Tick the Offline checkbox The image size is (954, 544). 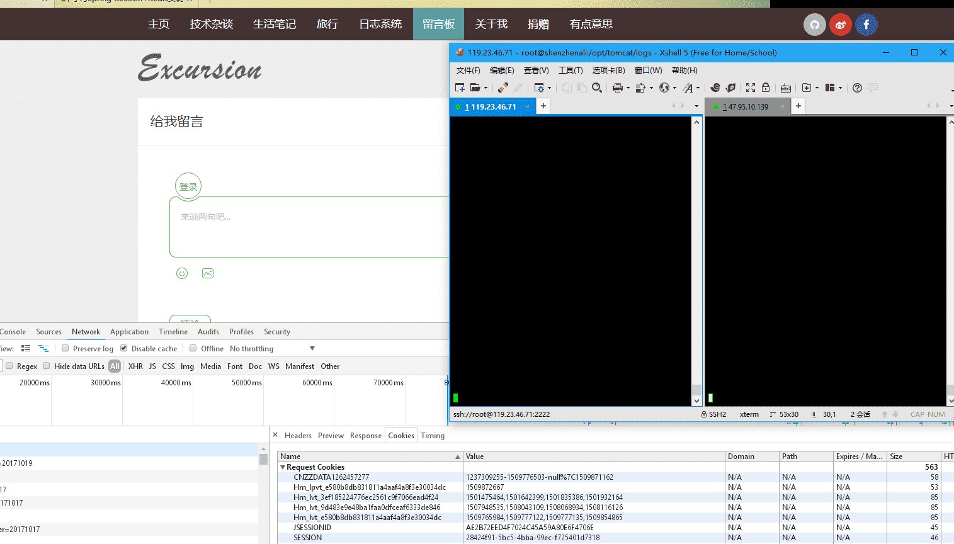click(x=193, y=348)
